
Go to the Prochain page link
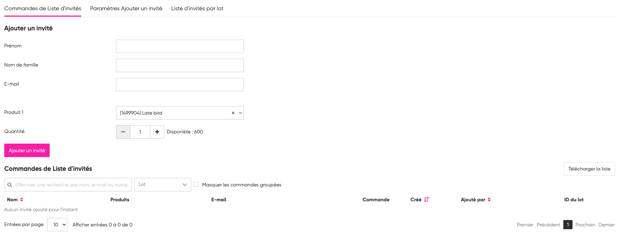585,225
